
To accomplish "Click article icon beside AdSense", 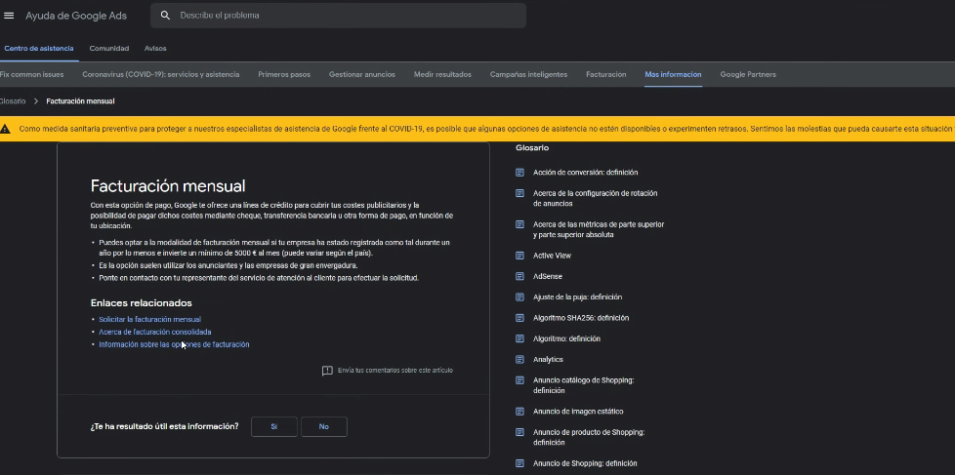I will 519,276.
